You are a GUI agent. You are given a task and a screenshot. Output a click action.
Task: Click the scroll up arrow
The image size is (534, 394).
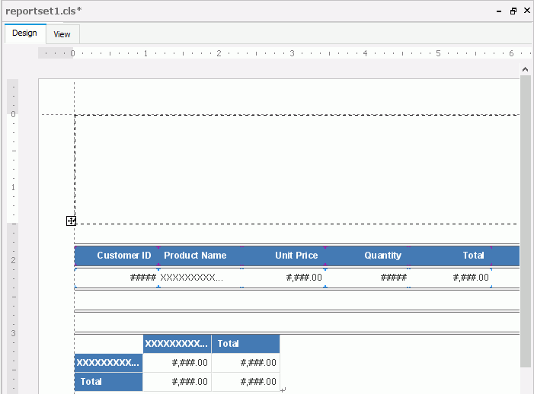525,68
